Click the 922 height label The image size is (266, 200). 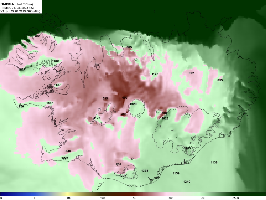coord(191,73)
